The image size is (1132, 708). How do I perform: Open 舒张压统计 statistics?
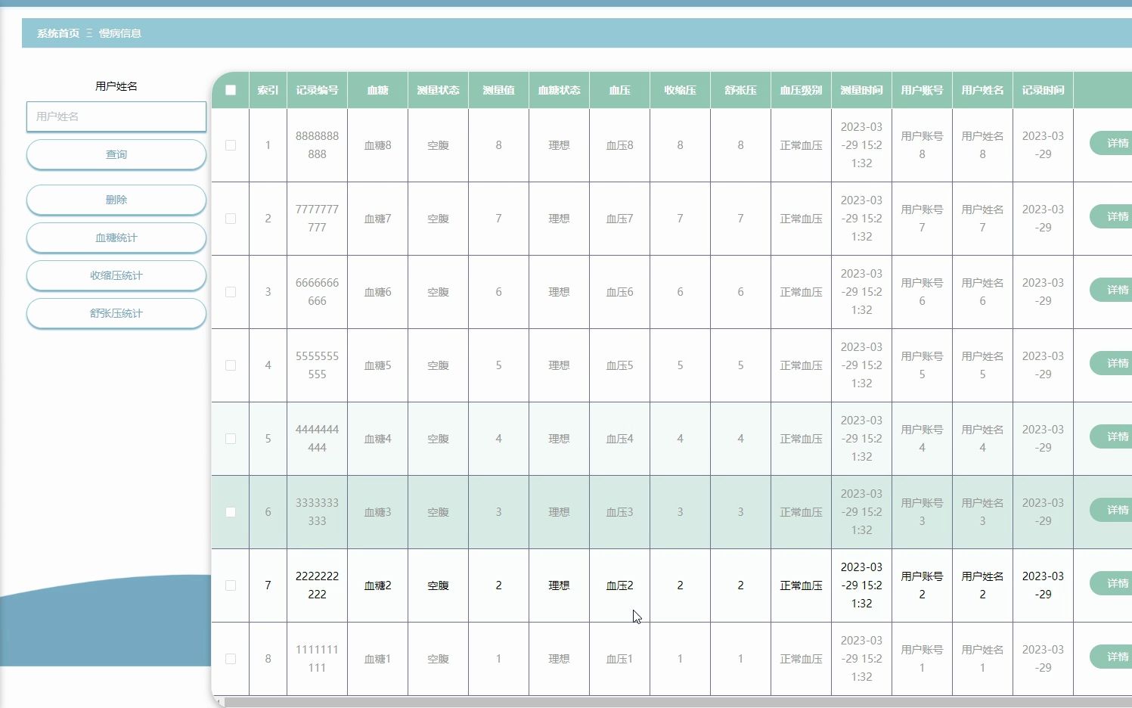116,313
